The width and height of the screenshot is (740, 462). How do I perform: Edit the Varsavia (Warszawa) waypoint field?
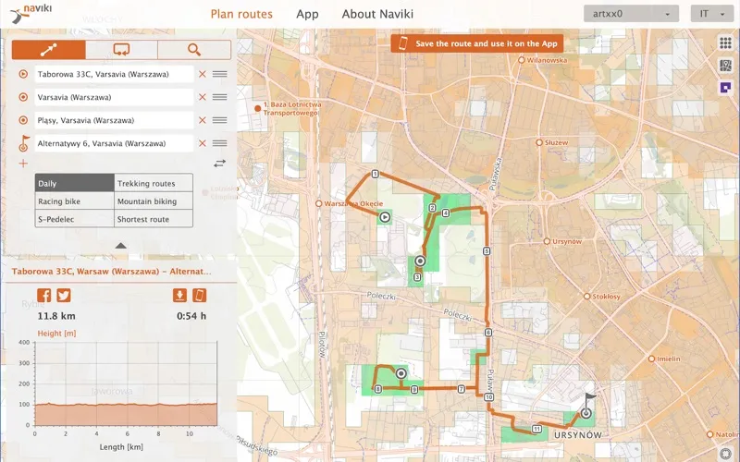[114, 97]
